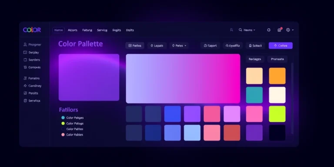Click the chart icon beside Compets
This screenshot has height=167, width=334.
(x=25, y=67)
